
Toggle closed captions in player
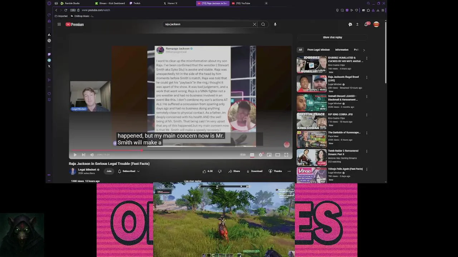tap(252, 155)
